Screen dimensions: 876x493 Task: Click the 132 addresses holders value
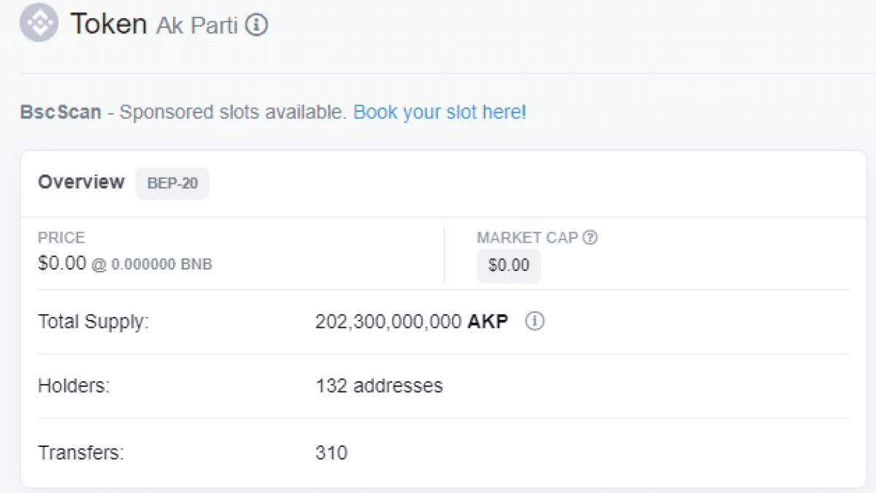pyautogui.click(x=379, y=386)
